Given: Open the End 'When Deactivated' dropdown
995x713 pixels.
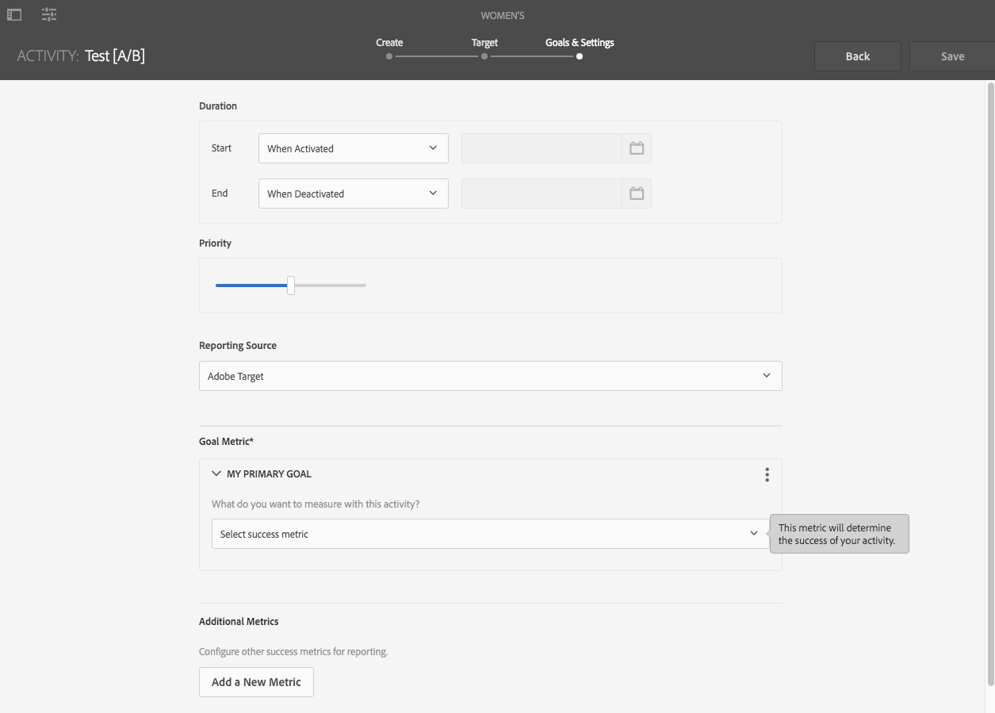Looking at the screenshot, I should (x=353, y=194).
